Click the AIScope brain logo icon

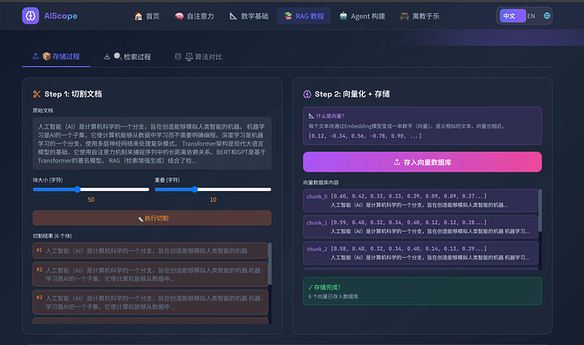[31, 16]
